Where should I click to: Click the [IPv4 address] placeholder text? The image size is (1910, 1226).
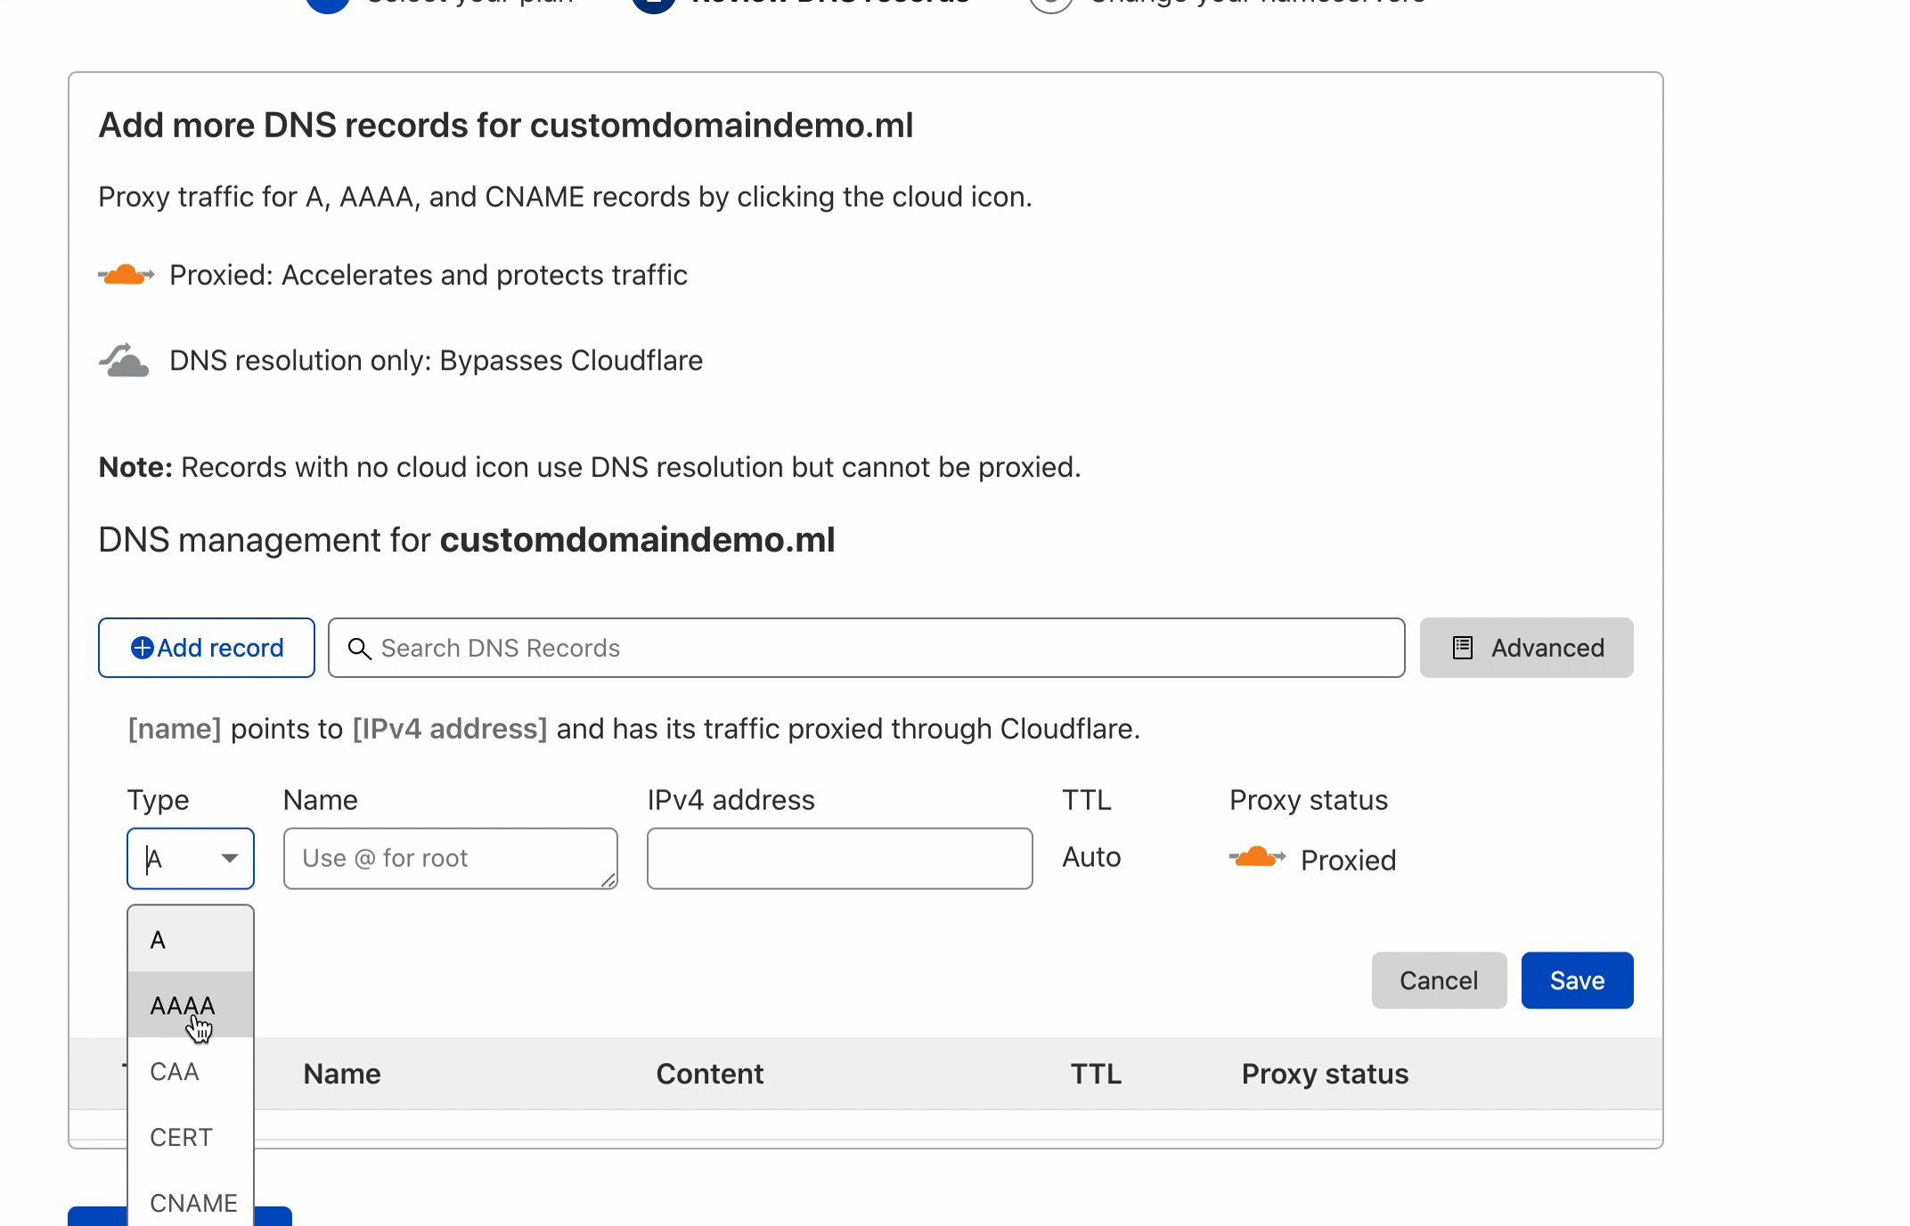[450, 729]
